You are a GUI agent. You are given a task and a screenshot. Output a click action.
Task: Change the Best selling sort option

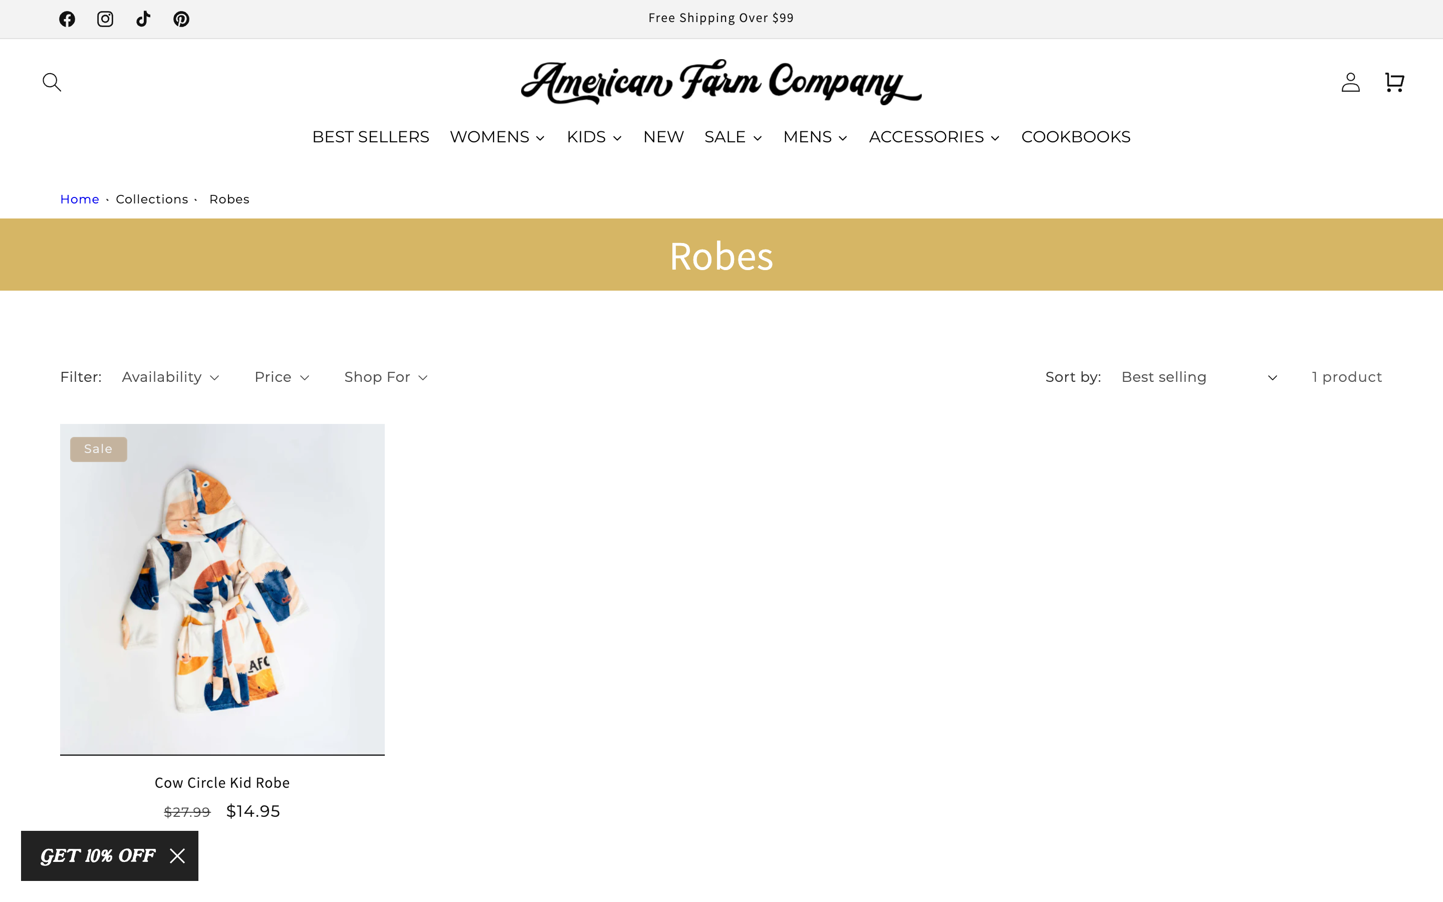click(1199, 377)
